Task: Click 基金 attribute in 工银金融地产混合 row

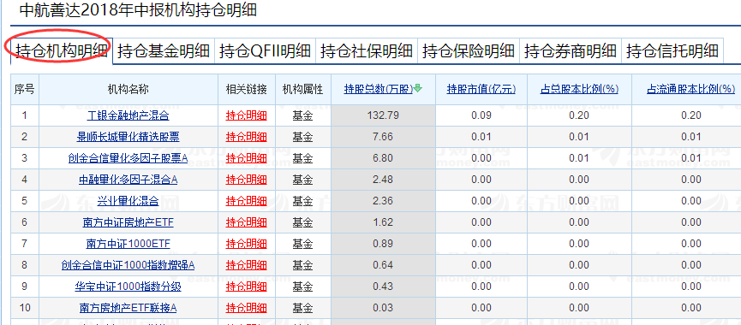Action: tap(303, 115)
